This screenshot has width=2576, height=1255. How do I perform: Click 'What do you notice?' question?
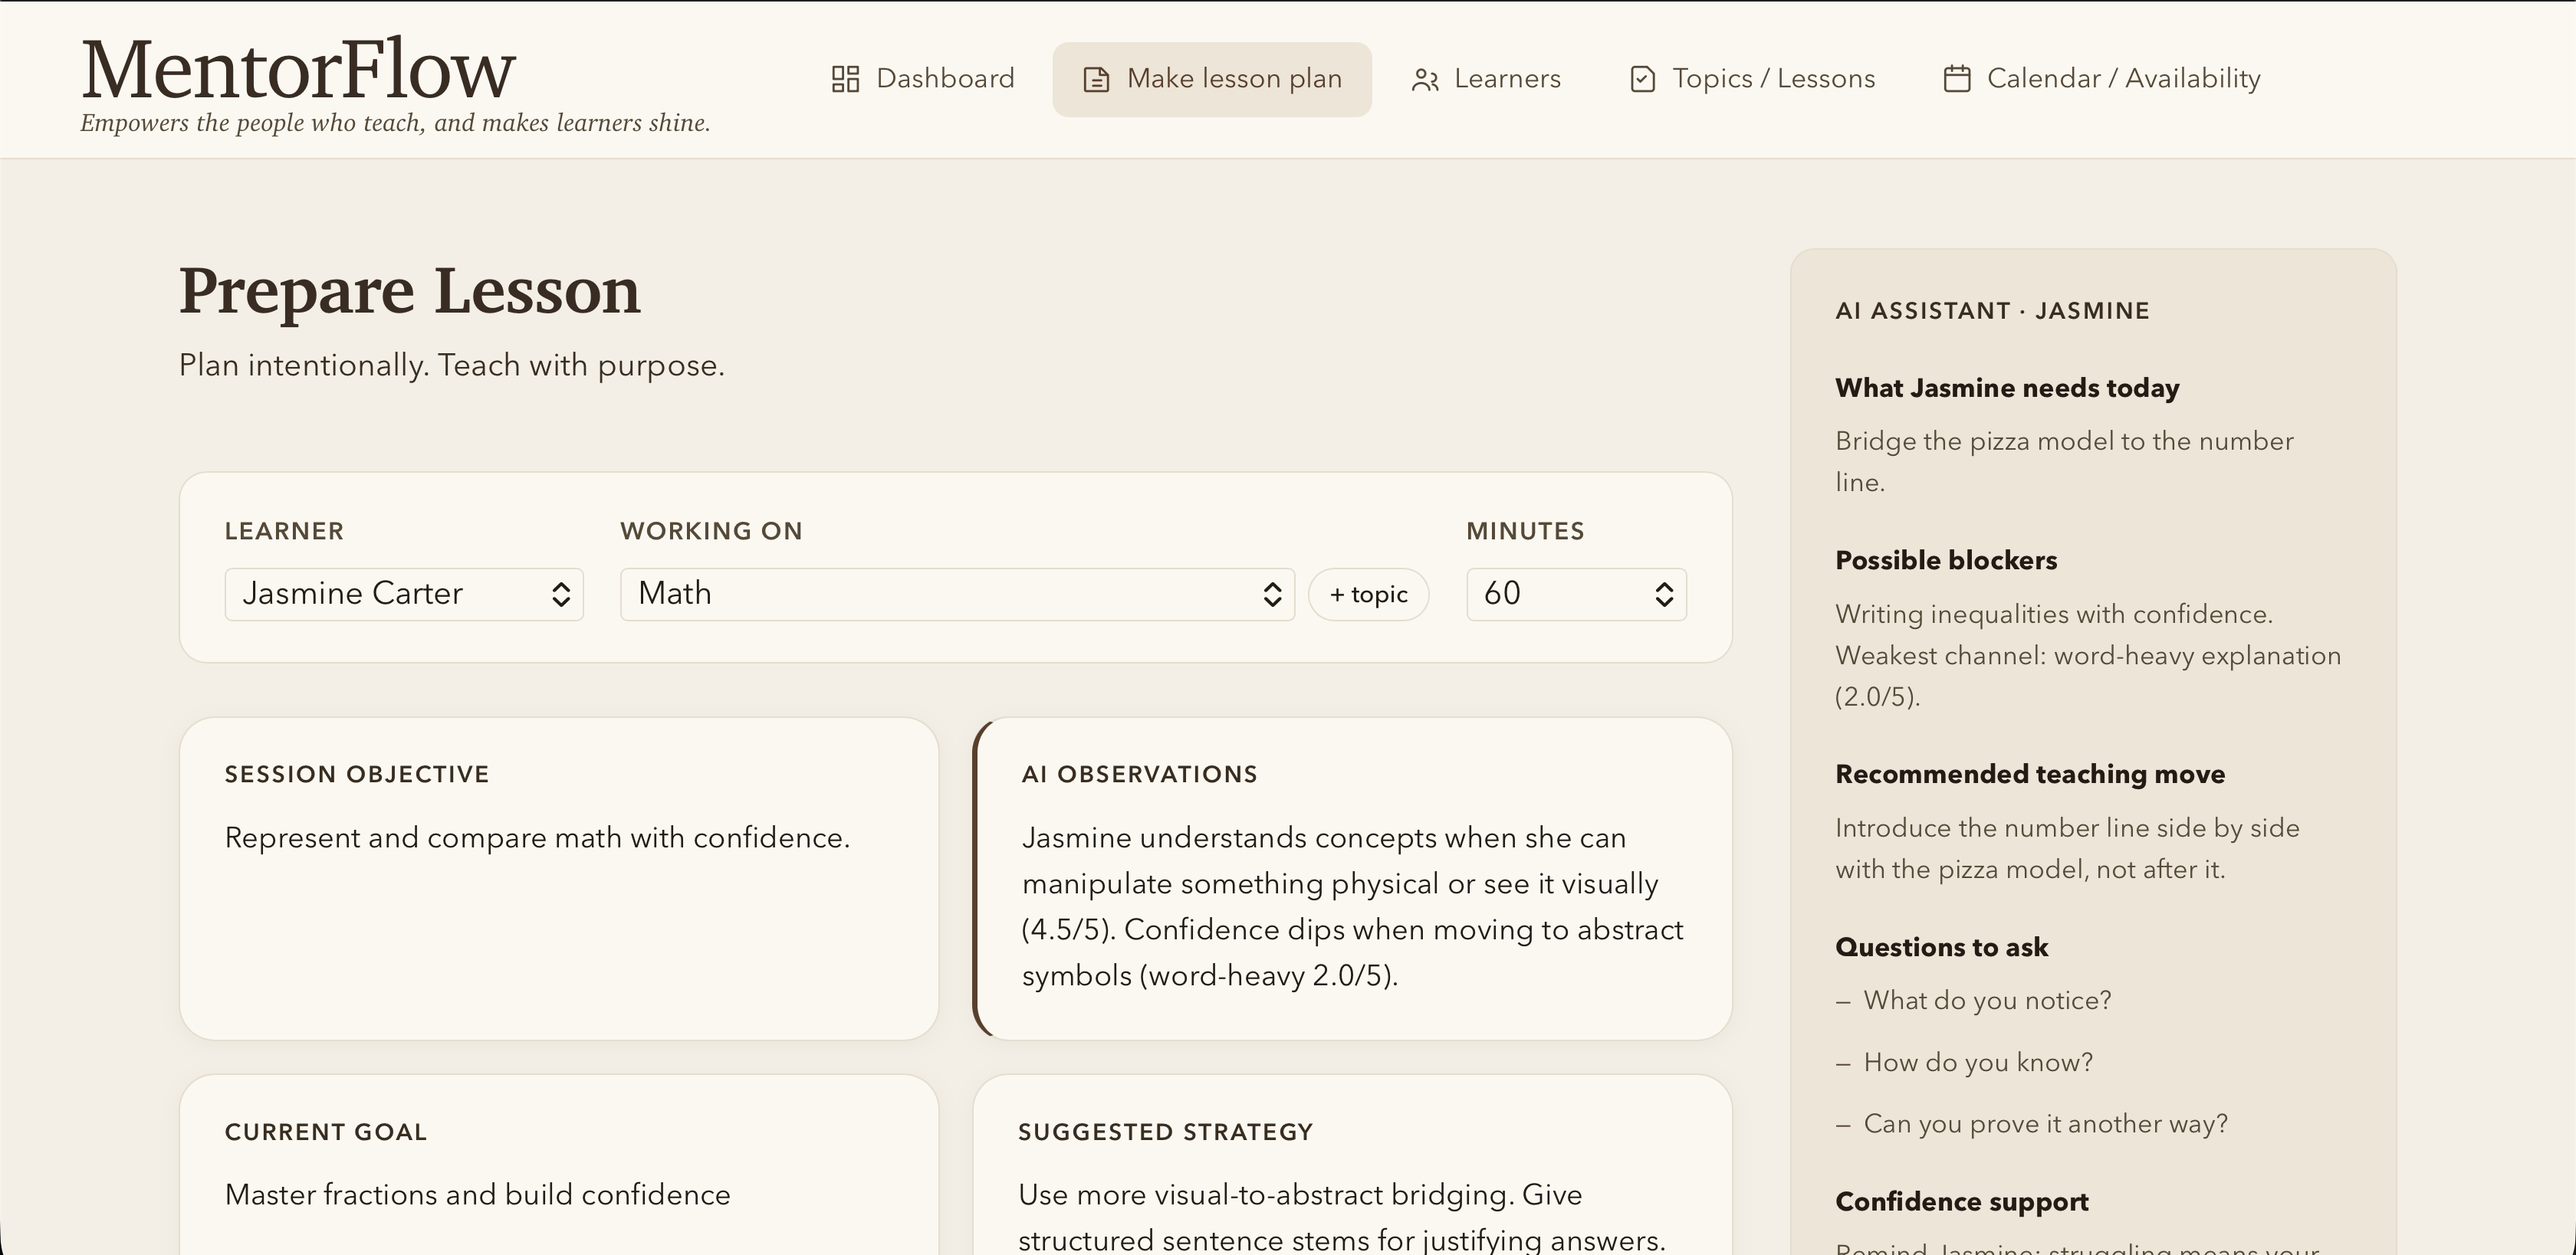(1987, 1000)
